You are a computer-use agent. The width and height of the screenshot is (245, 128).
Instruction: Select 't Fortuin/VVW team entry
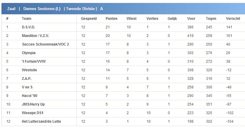(x=34, y=61)
